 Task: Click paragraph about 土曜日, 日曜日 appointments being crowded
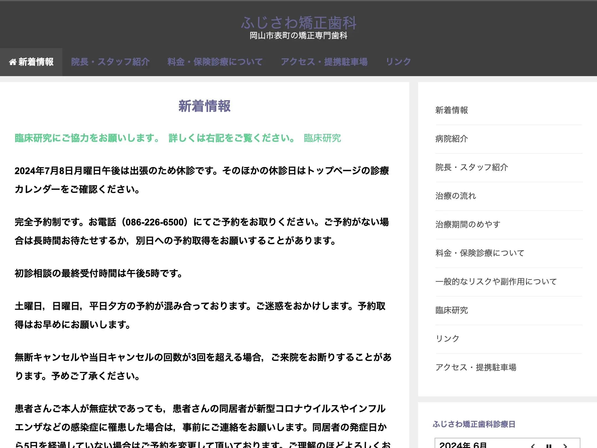click(x=200, y=315)
